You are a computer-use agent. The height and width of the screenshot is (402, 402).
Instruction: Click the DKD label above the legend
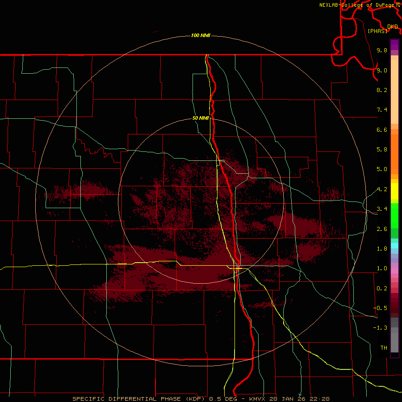[393, 26]
